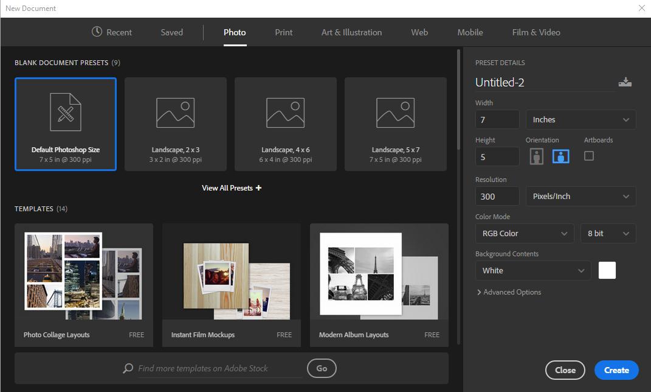Select the Default Photoshop Size preset
Viewport: 651px width, 392px height.
65,124
